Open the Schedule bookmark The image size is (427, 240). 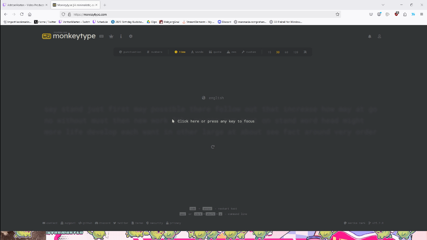(x=100, y=22)
